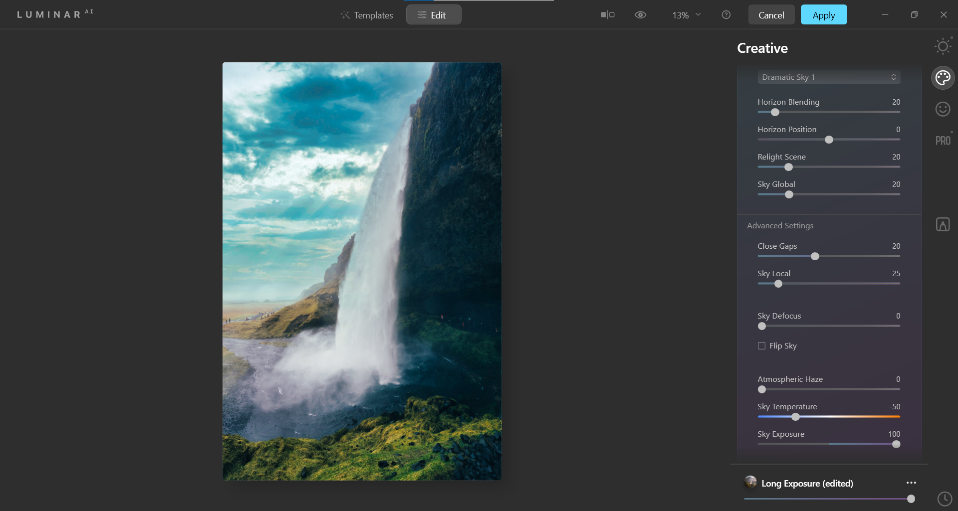Enable the Flip Sky checkbox
The width and height of the screenshot is (958, 511).
pos(761,345)
